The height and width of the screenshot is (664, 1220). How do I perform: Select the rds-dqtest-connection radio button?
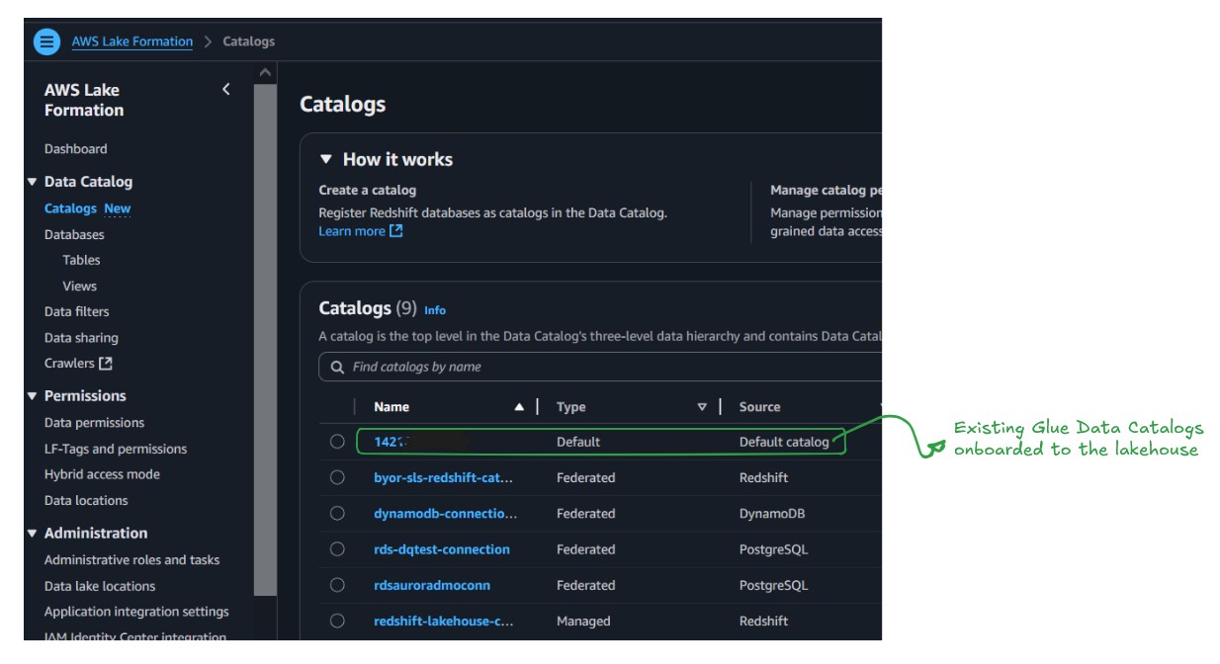point(337,549)
